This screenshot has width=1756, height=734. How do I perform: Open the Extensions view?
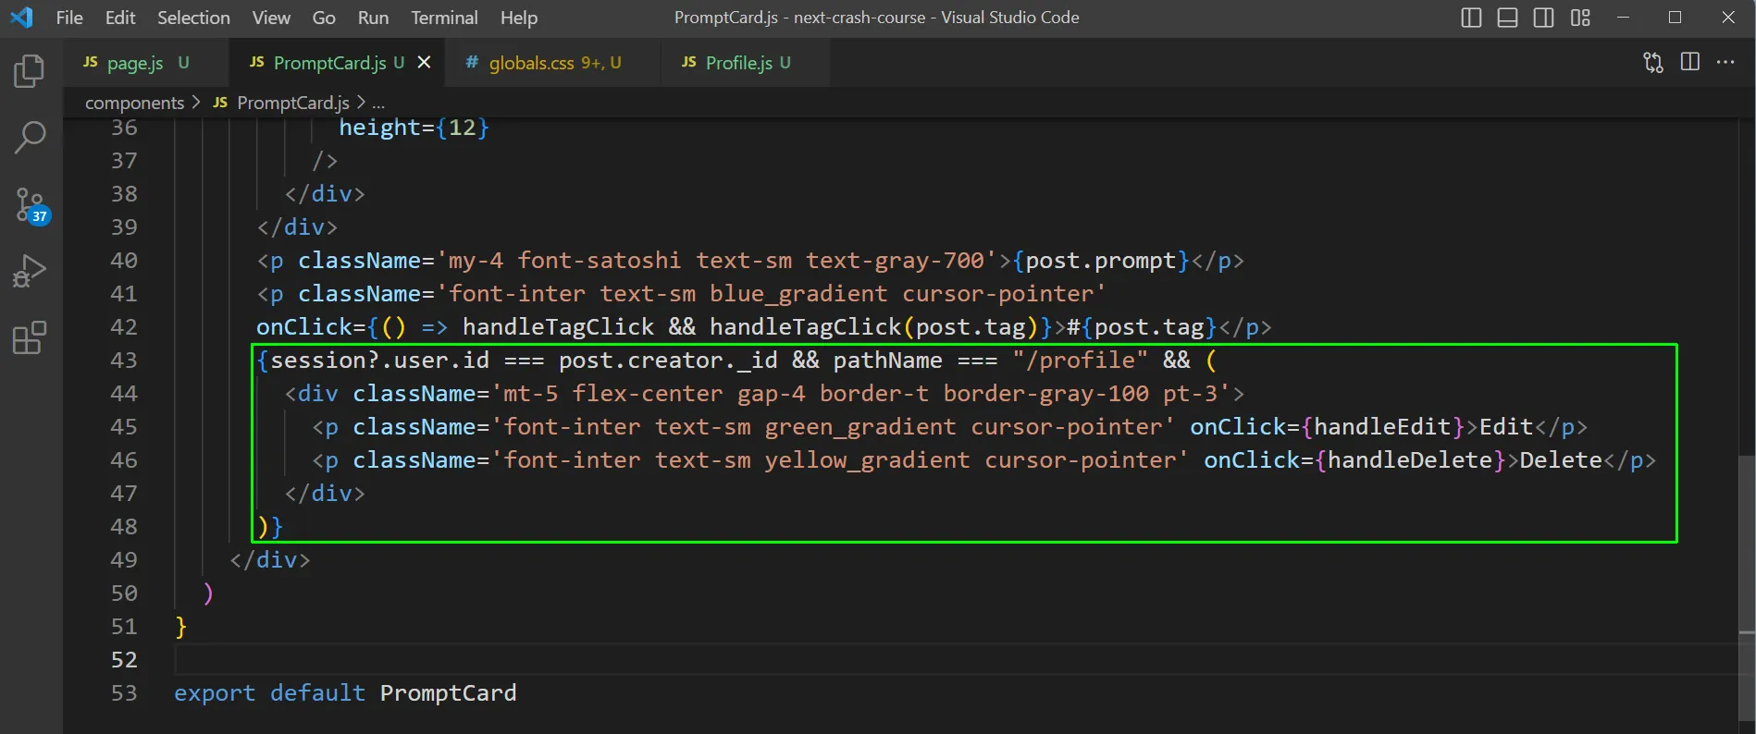click(x=30, y=337)
